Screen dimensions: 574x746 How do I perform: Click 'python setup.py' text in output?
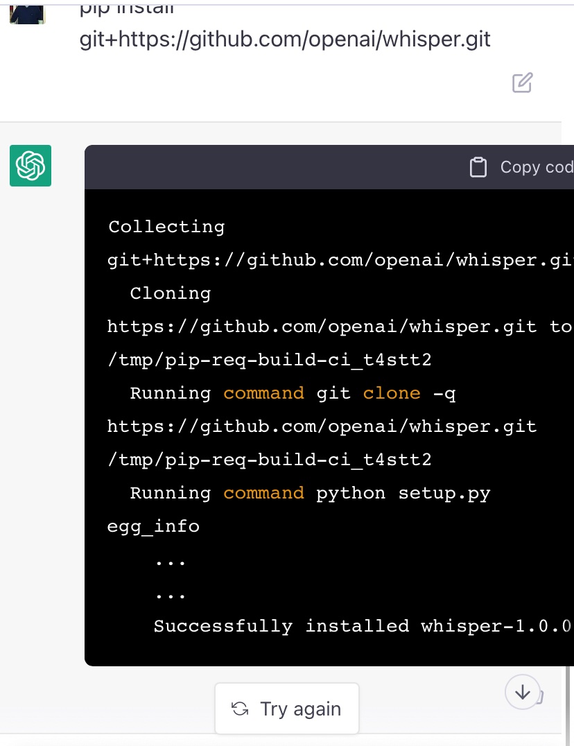click(403, 493)
